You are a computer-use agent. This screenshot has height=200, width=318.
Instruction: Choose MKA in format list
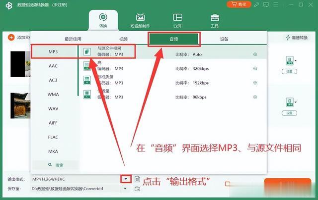tap(53, 151)
